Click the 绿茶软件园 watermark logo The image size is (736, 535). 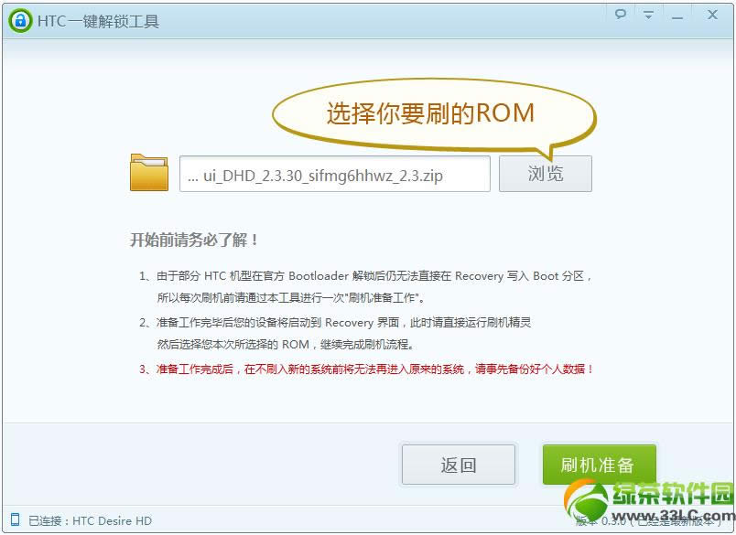point(650,500)
